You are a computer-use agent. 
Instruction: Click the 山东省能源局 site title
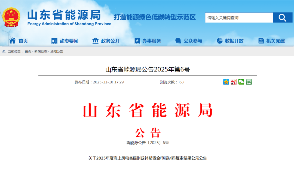tap(64, 15)
